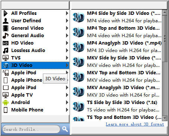Open the All Profiles category
This screenshot has height=136, width=169.
click(x=35, y=13)
